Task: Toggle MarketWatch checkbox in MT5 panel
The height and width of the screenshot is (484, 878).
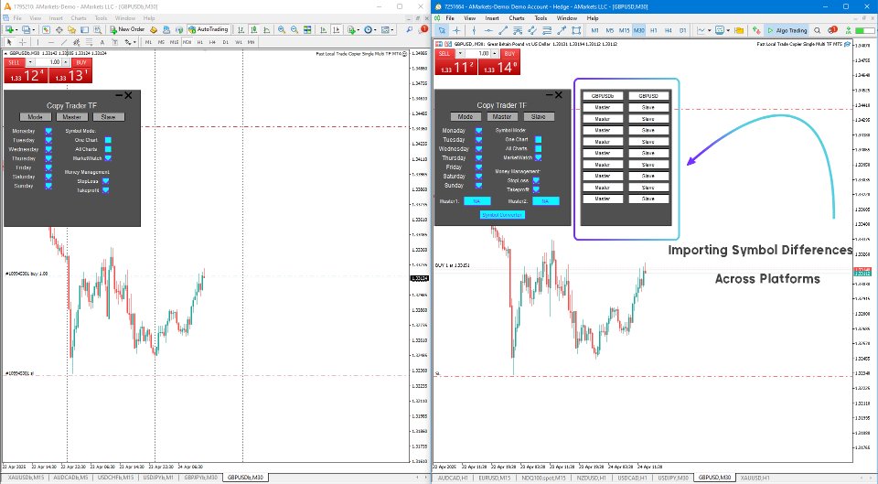Action: click(538, 157)
